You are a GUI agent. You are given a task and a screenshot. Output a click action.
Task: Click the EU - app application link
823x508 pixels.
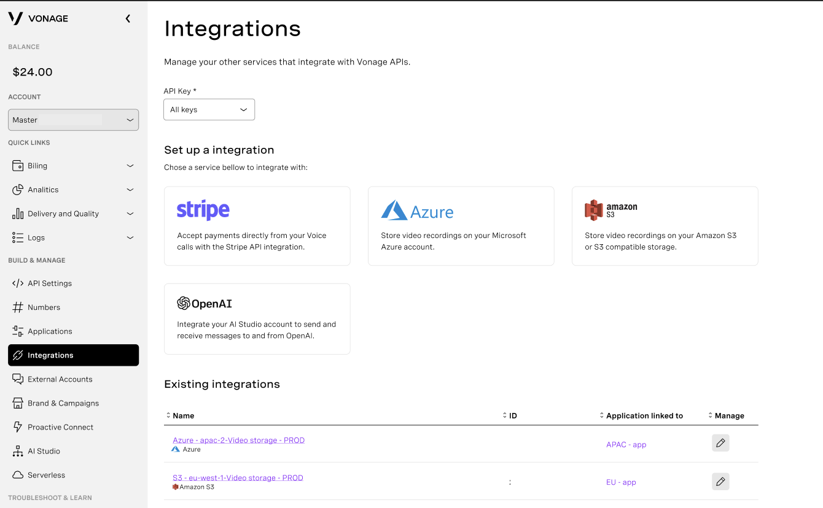[x=620, y=482]
